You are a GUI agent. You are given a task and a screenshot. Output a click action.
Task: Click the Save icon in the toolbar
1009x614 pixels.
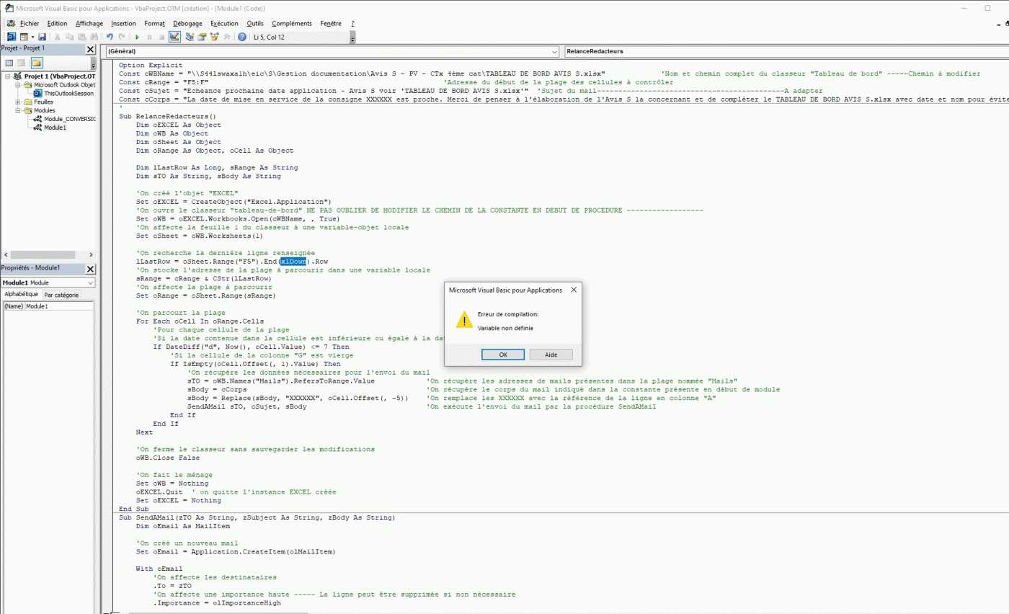tap(43, 37)
